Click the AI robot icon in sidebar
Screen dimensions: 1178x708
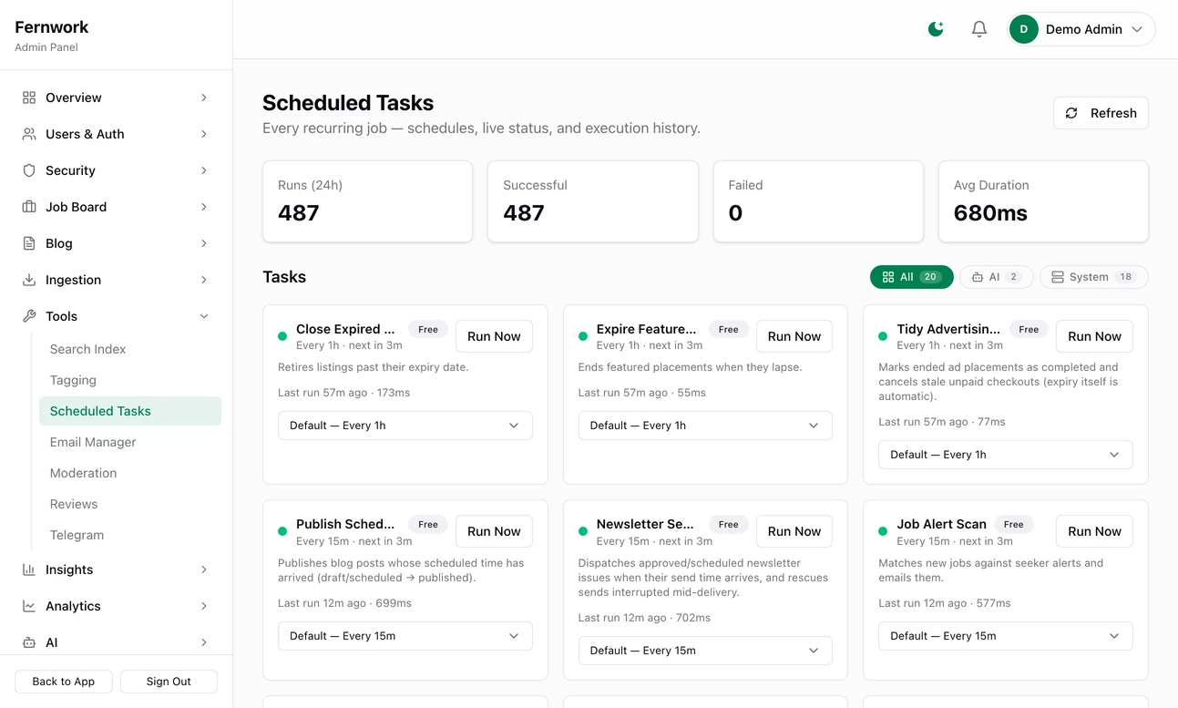pos(29,642)
